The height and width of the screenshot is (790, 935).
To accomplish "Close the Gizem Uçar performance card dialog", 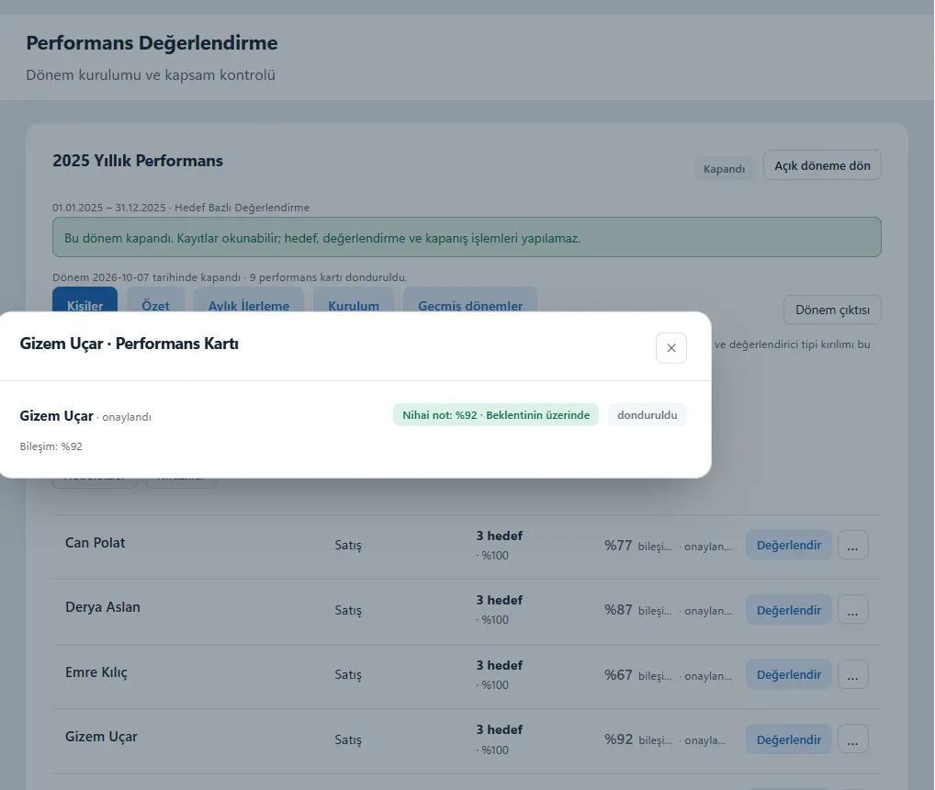I will (670, 347).
